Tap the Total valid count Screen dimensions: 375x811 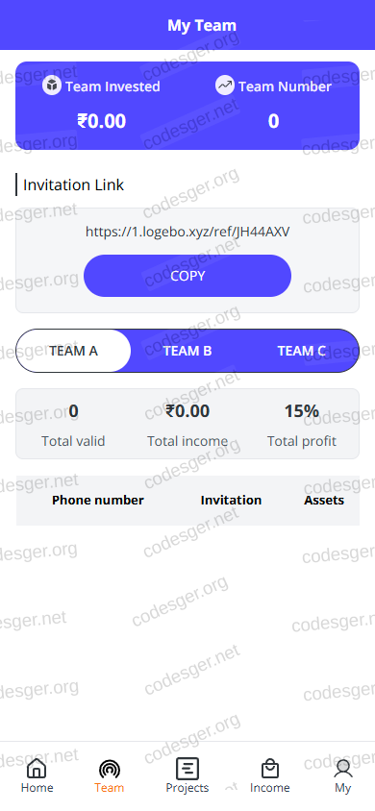point(73,411)
